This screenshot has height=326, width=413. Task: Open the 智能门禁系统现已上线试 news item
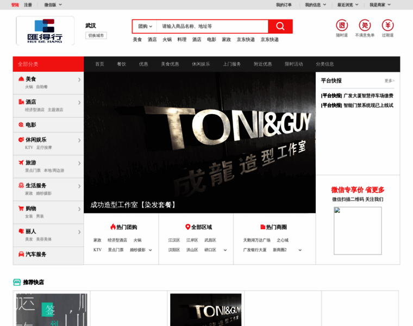(x=368, y=105)
